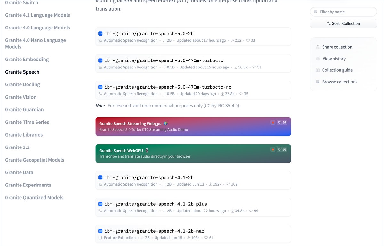Viewport: 384px width, 246px height.
Task: Click the heart icon with 91 likes
Action: 254,67
